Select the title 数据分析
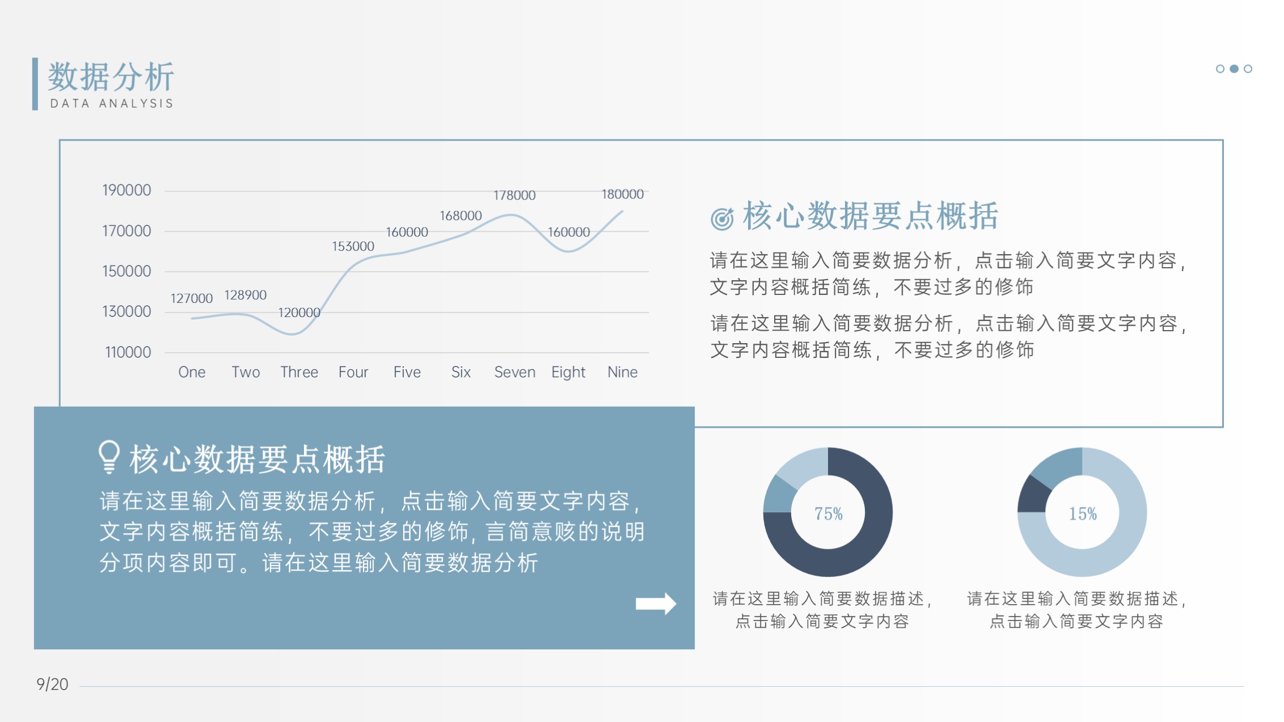The width and height of the screenshot is (1284, 722). click(111, 77)
